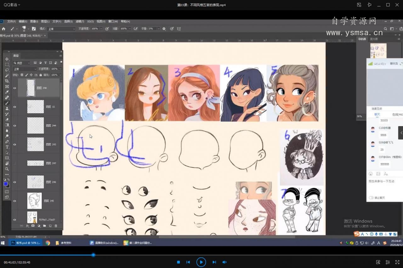Click the chat message input field

[x=385, y=186]
